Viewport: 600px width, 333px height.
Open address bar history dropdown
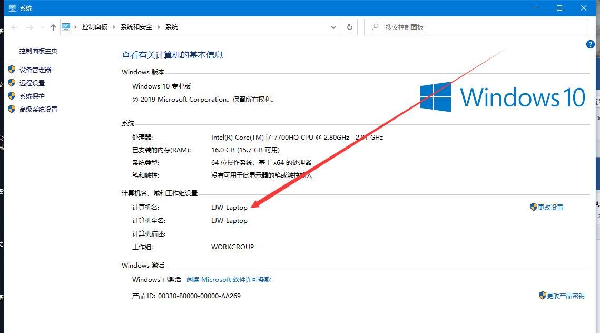point(333,27)
